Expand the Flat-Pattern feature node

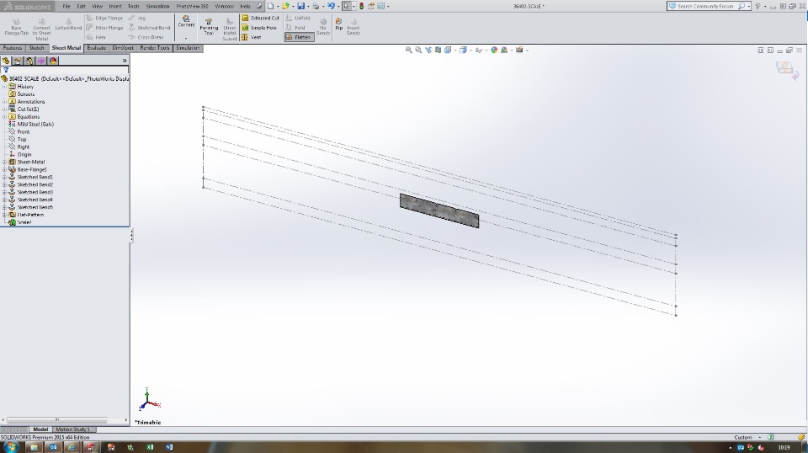(5, 215)
